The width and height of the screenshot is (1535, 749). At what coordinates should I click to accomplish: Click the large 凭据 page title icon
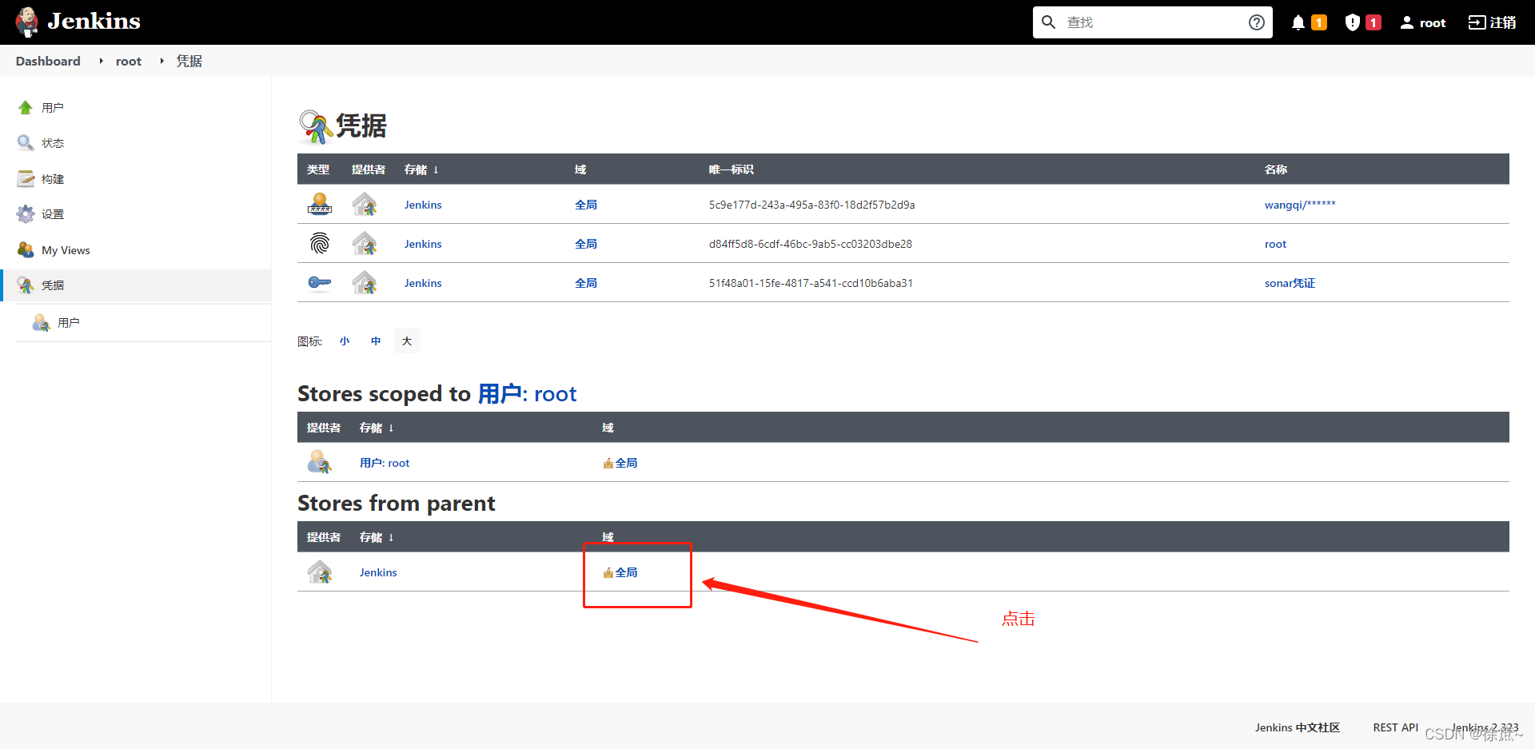pos(315,126)
